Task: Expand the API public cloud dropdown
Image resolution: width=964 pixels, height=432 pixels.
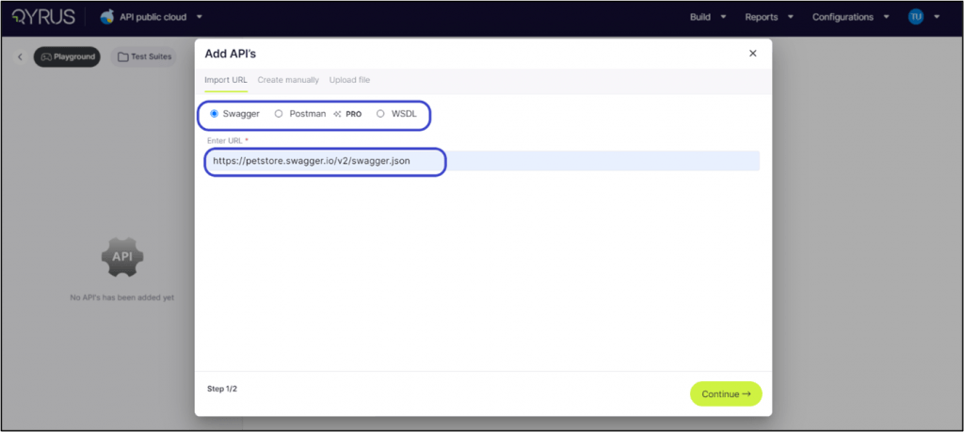Action: pyautogui.click(x=200, y=17)
